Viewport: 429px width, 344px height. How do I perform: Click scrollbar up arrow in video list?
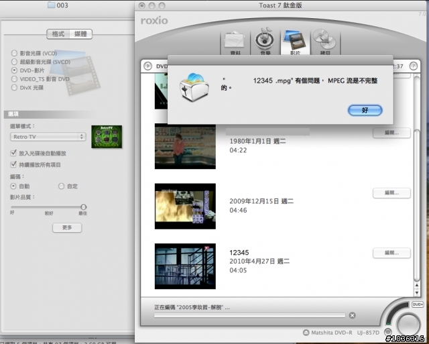pos(417,285)
